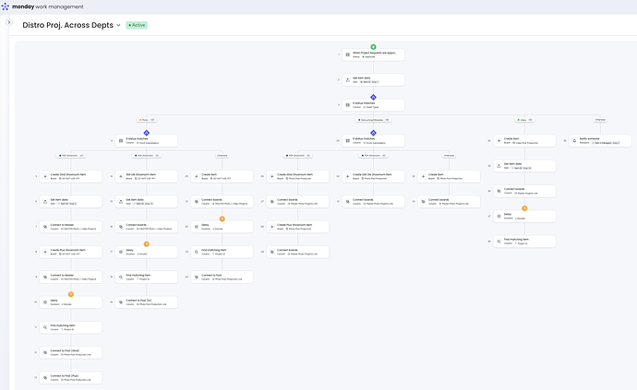Open step 4 If status matches node
637x390 pixels.
[x=147, y=141]
